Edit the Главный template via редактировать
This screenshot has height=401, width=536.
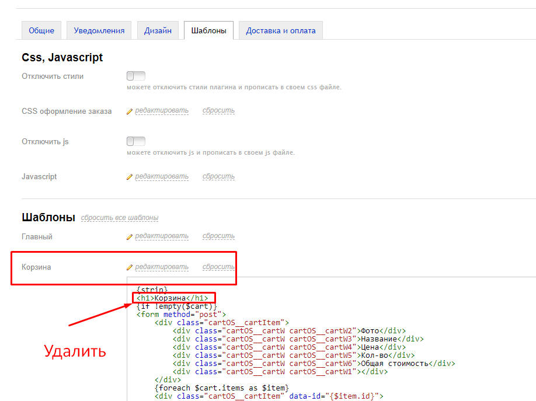pyautogui.click(x=162, y=236)
